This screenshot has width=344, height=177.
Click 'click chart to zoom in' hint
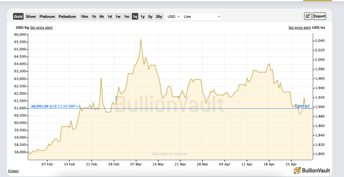(170, 154)
